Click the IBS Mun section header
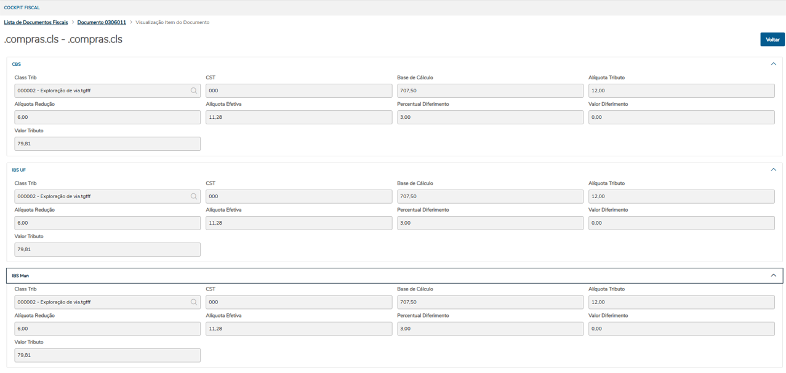 (369, 276)
